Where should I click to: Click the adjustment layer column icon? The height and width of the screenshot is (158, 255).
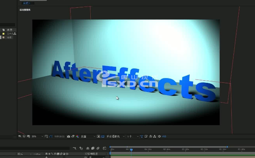point(64,154)
